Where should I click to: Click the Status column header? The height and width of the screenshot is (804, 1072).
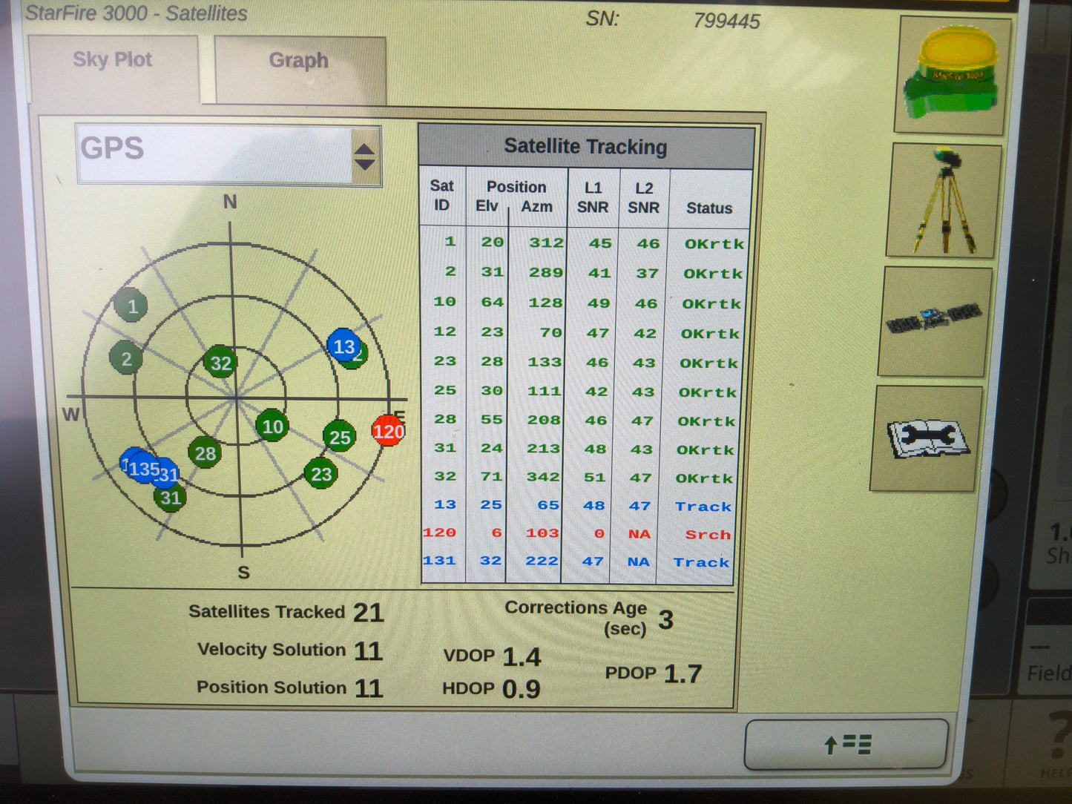coord(709,208)
